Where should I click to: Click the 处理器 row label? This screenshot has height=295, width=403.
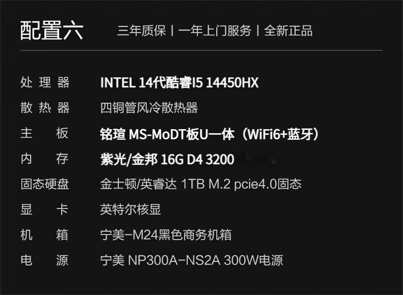45,83
